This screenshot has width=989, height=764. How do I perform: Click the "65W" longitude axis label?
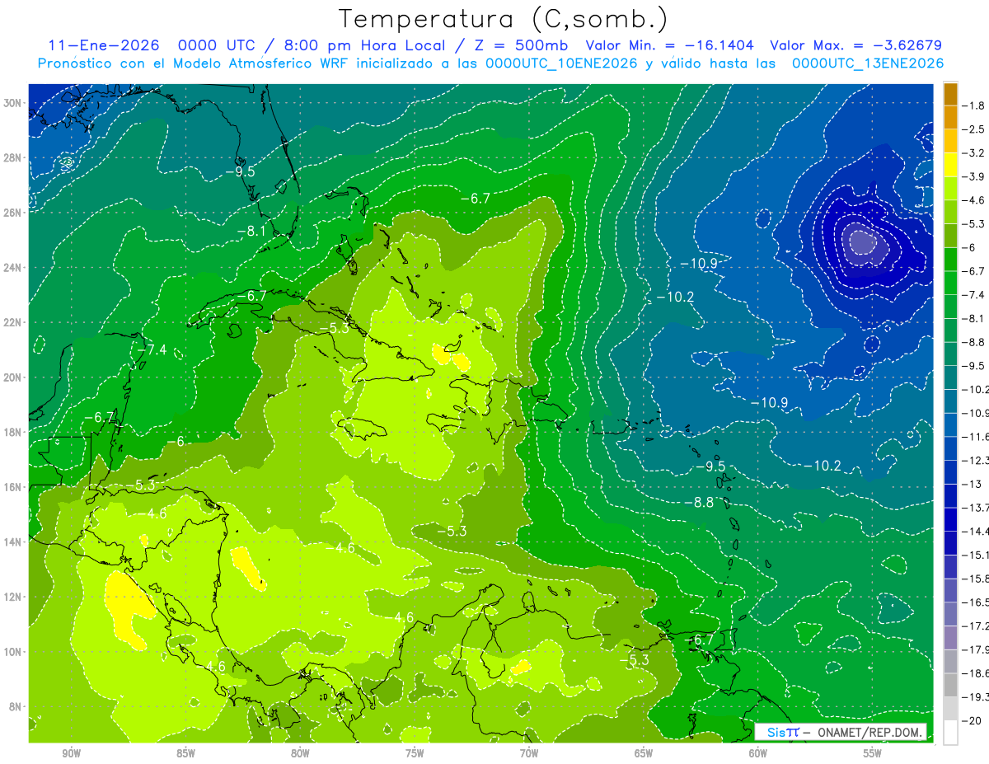pos(644,753)
